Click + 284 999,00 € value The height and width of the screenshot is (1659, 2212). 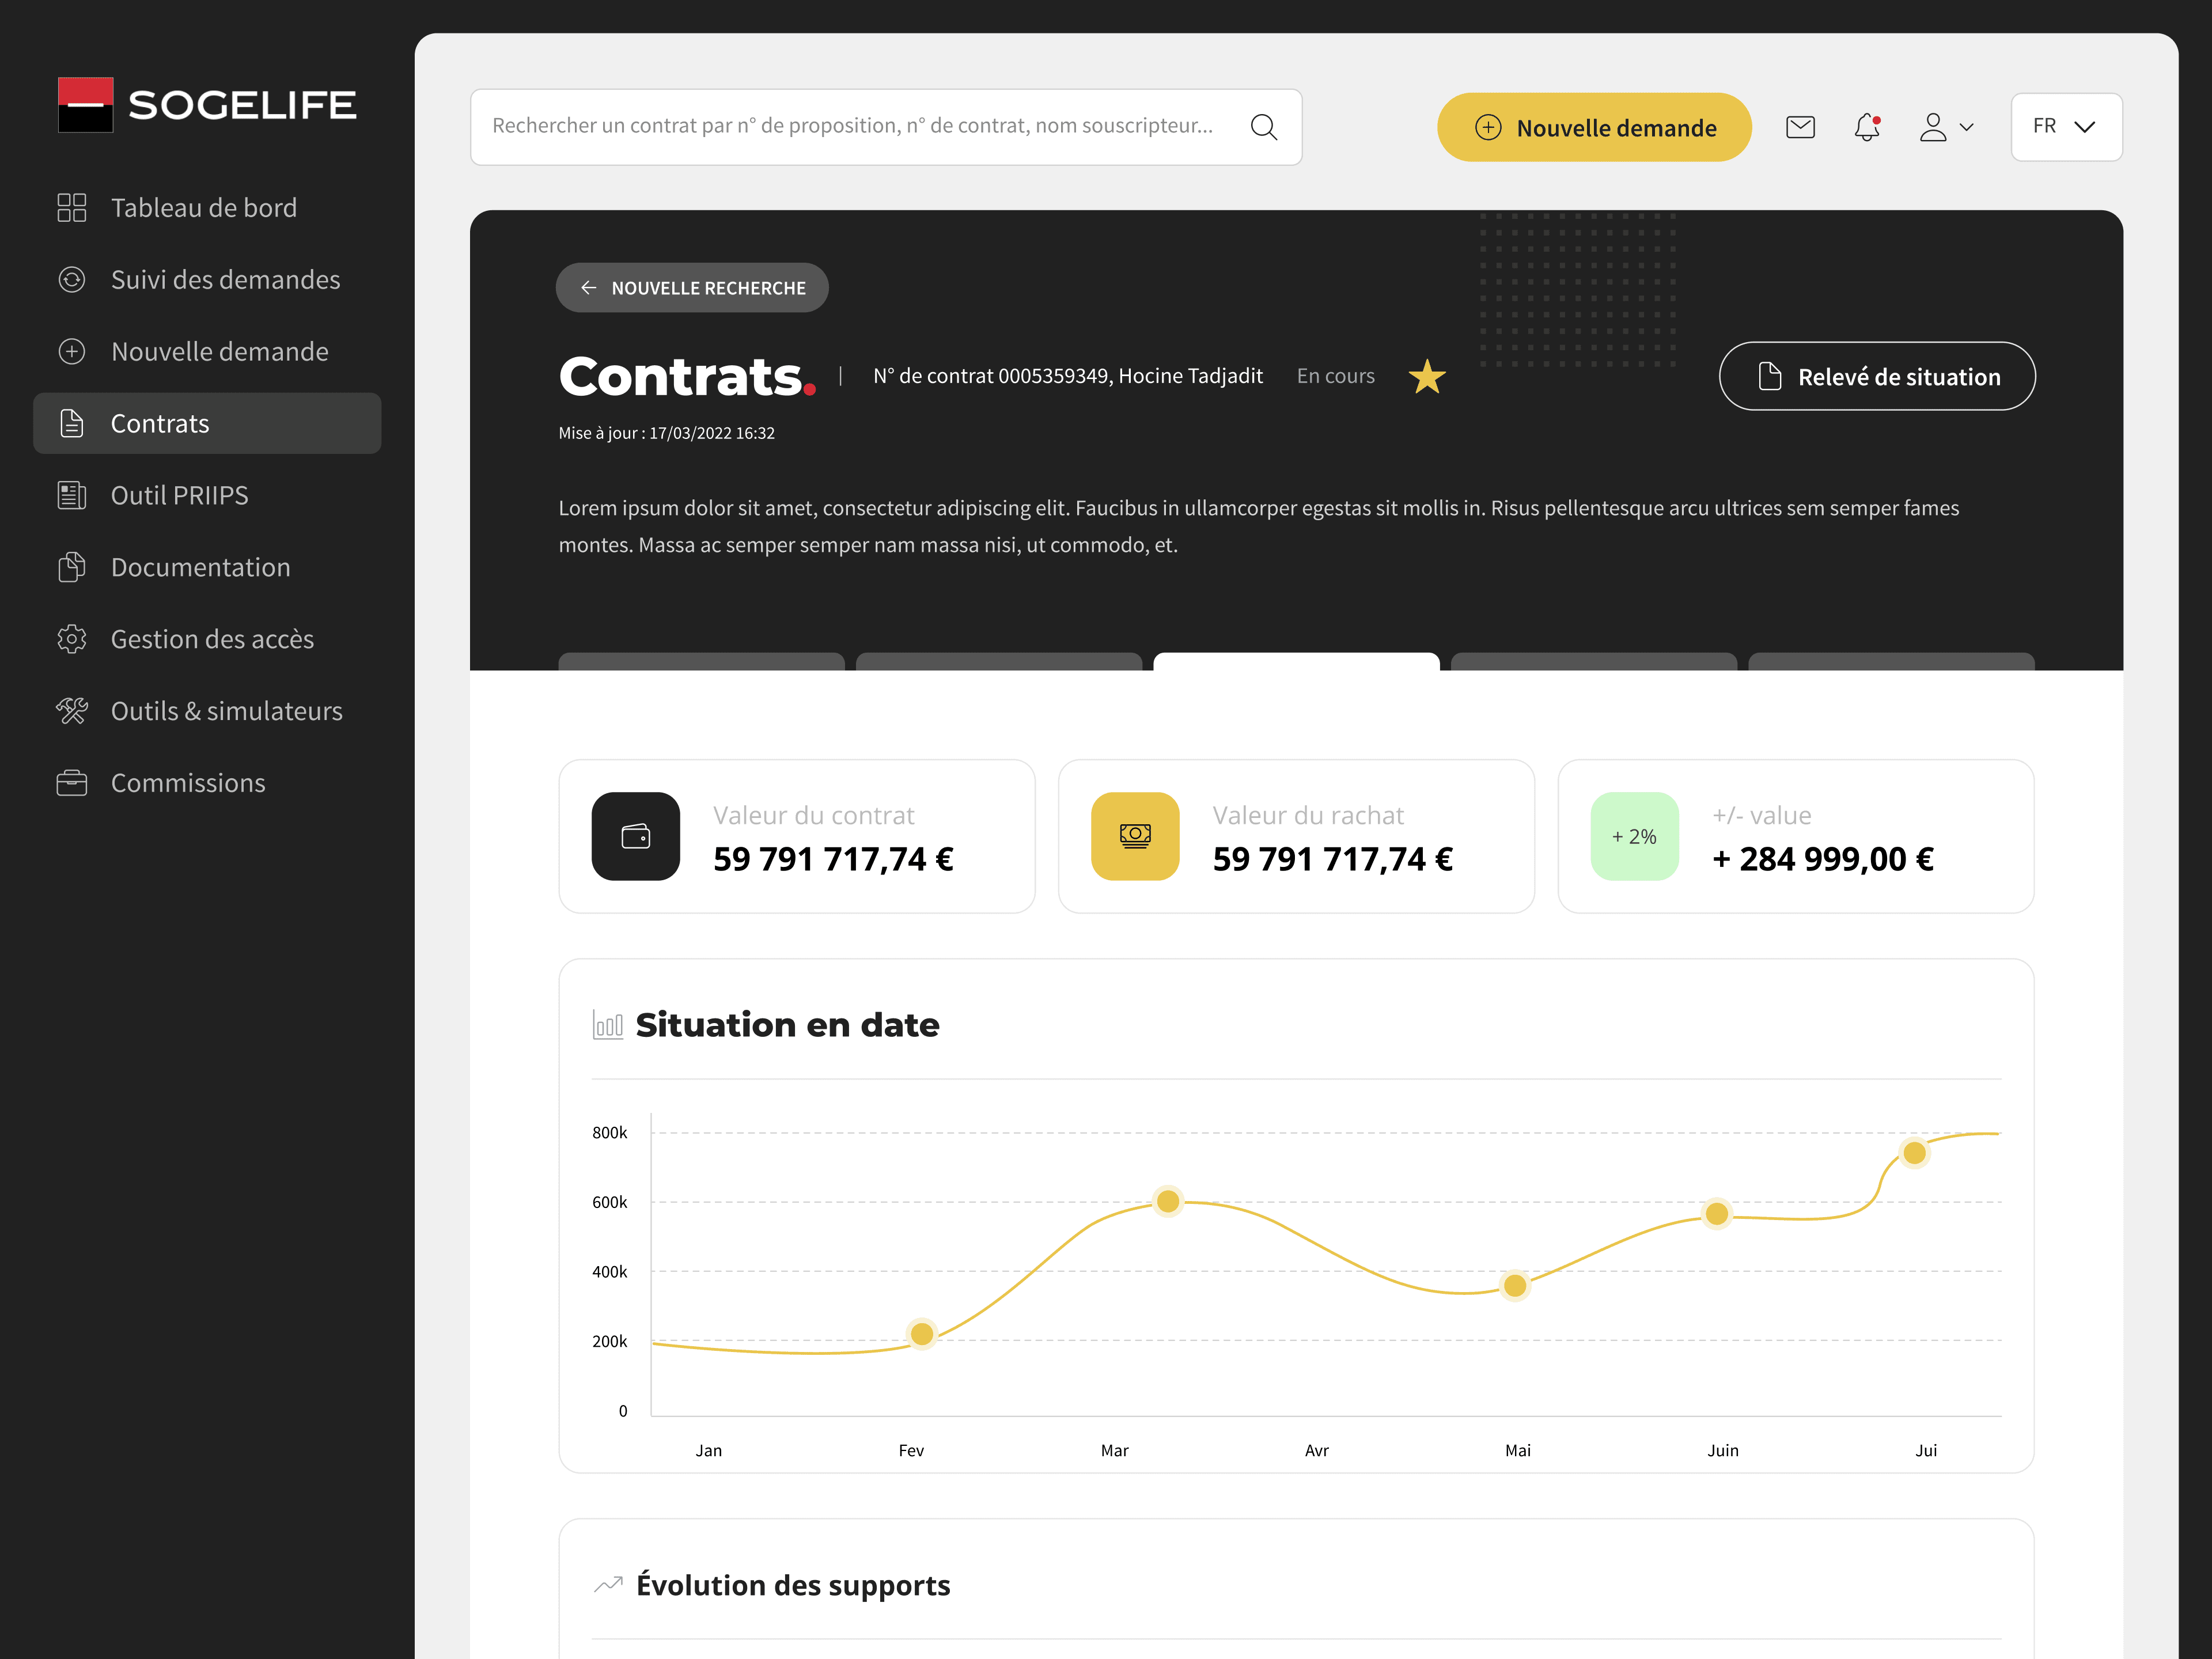(1823, 859)
